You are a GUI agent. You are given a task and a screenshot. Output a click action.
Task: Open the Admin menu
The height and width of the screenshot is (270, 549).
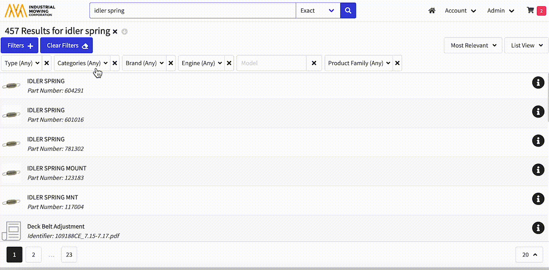[x=500, y=11]
